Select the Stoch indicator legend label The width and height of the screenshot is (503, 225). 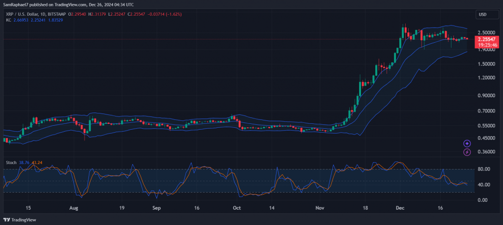pyautogui.click(x=11, y=162)
